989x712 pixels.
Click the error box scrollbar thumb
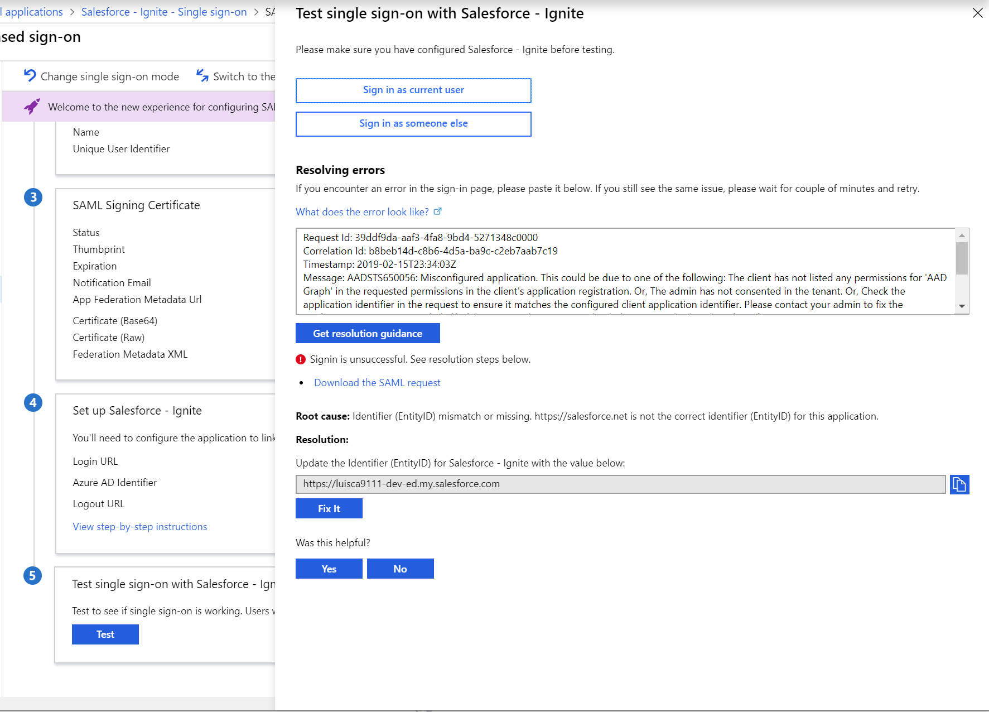tap(962, 258)
